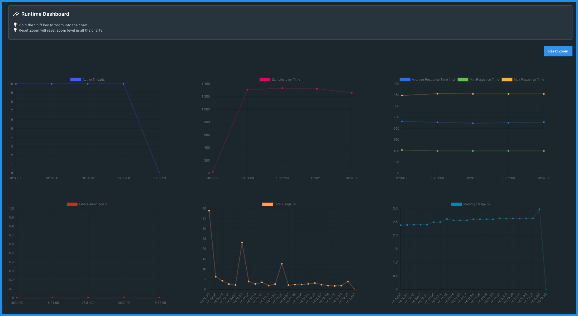Viewport: 578px width, 316px height.
Task: Click the lightbulb icon beside Shift key hint
Action: point(15,25)
